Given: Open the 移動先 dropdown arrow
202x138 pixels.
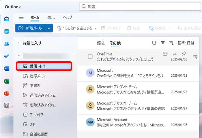Looking at the screenshot, I should (x=170, y=28).
